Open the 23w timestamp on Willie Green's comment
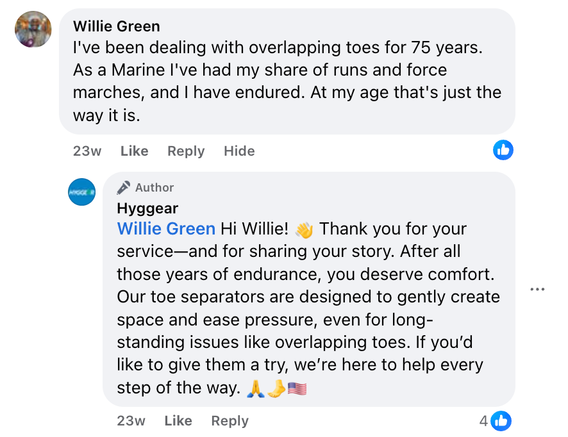The image size is (568, 437). [x=87, y=151]
